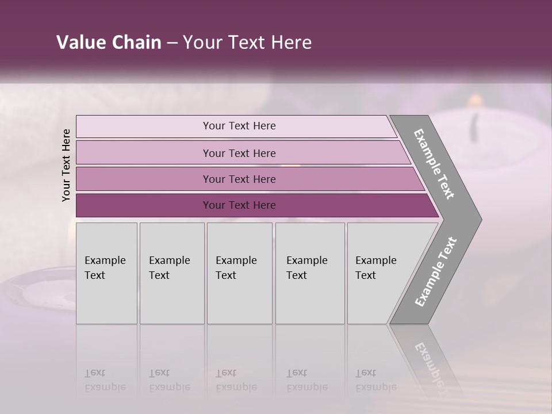552x414 pixels.
Task: Click the second gray Example Text box
Action: pos(171,273)
